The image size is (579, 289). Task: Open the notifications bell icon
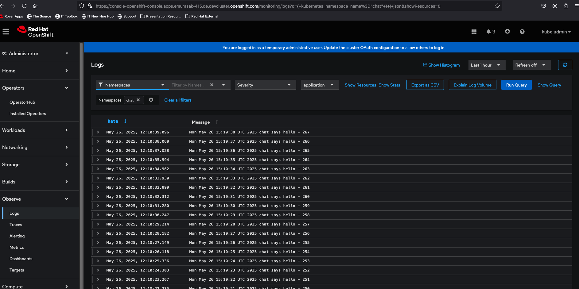[x=489, y=32]
